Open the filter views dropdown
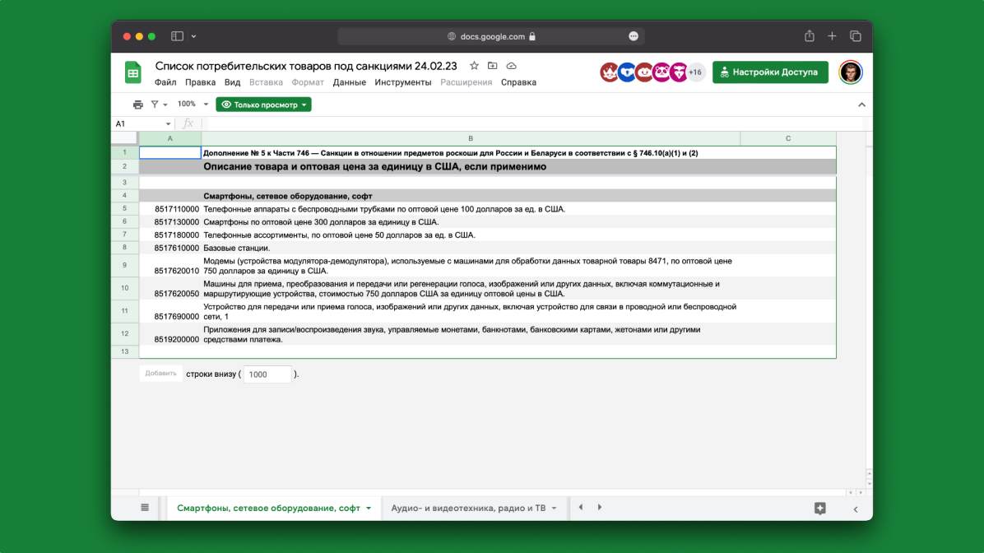The width and height of the screenshot is (984, 553). point(159,105)
